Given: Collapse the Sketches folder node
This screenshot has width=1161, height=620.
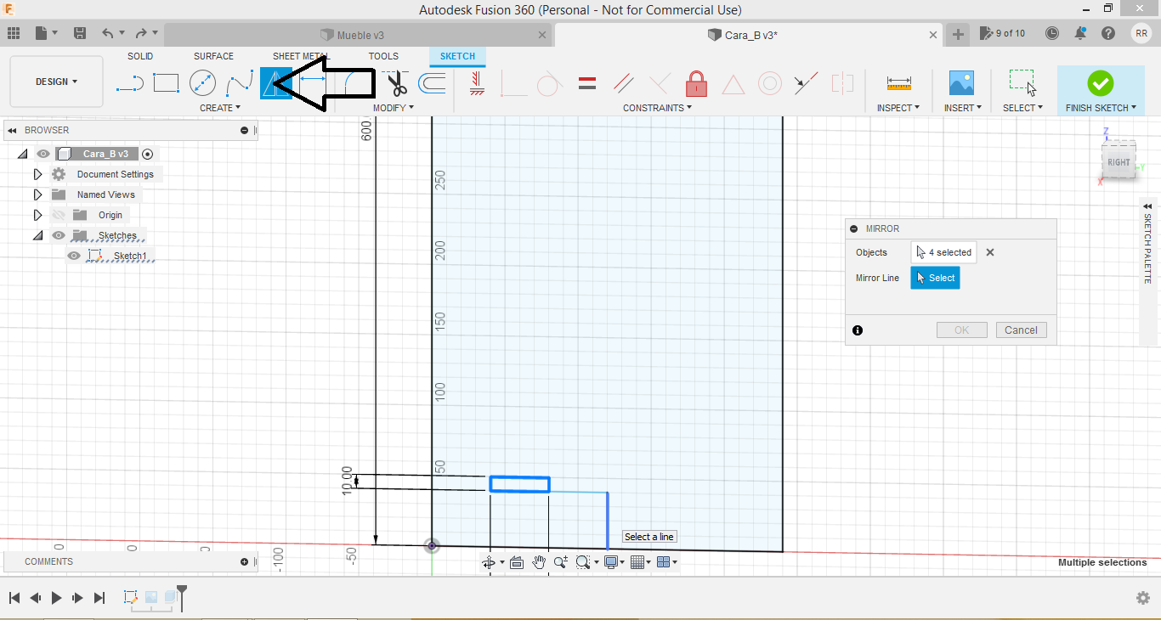Looking at the screenshot, I should tap(37, 235).
